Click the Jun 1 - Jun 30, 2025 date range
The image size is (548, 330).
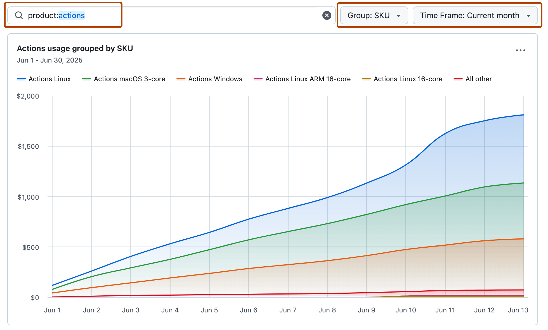50,60
